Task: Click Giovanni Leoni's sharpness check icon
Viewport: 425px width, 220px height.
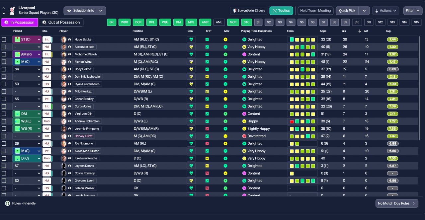Action: point(207,181)
